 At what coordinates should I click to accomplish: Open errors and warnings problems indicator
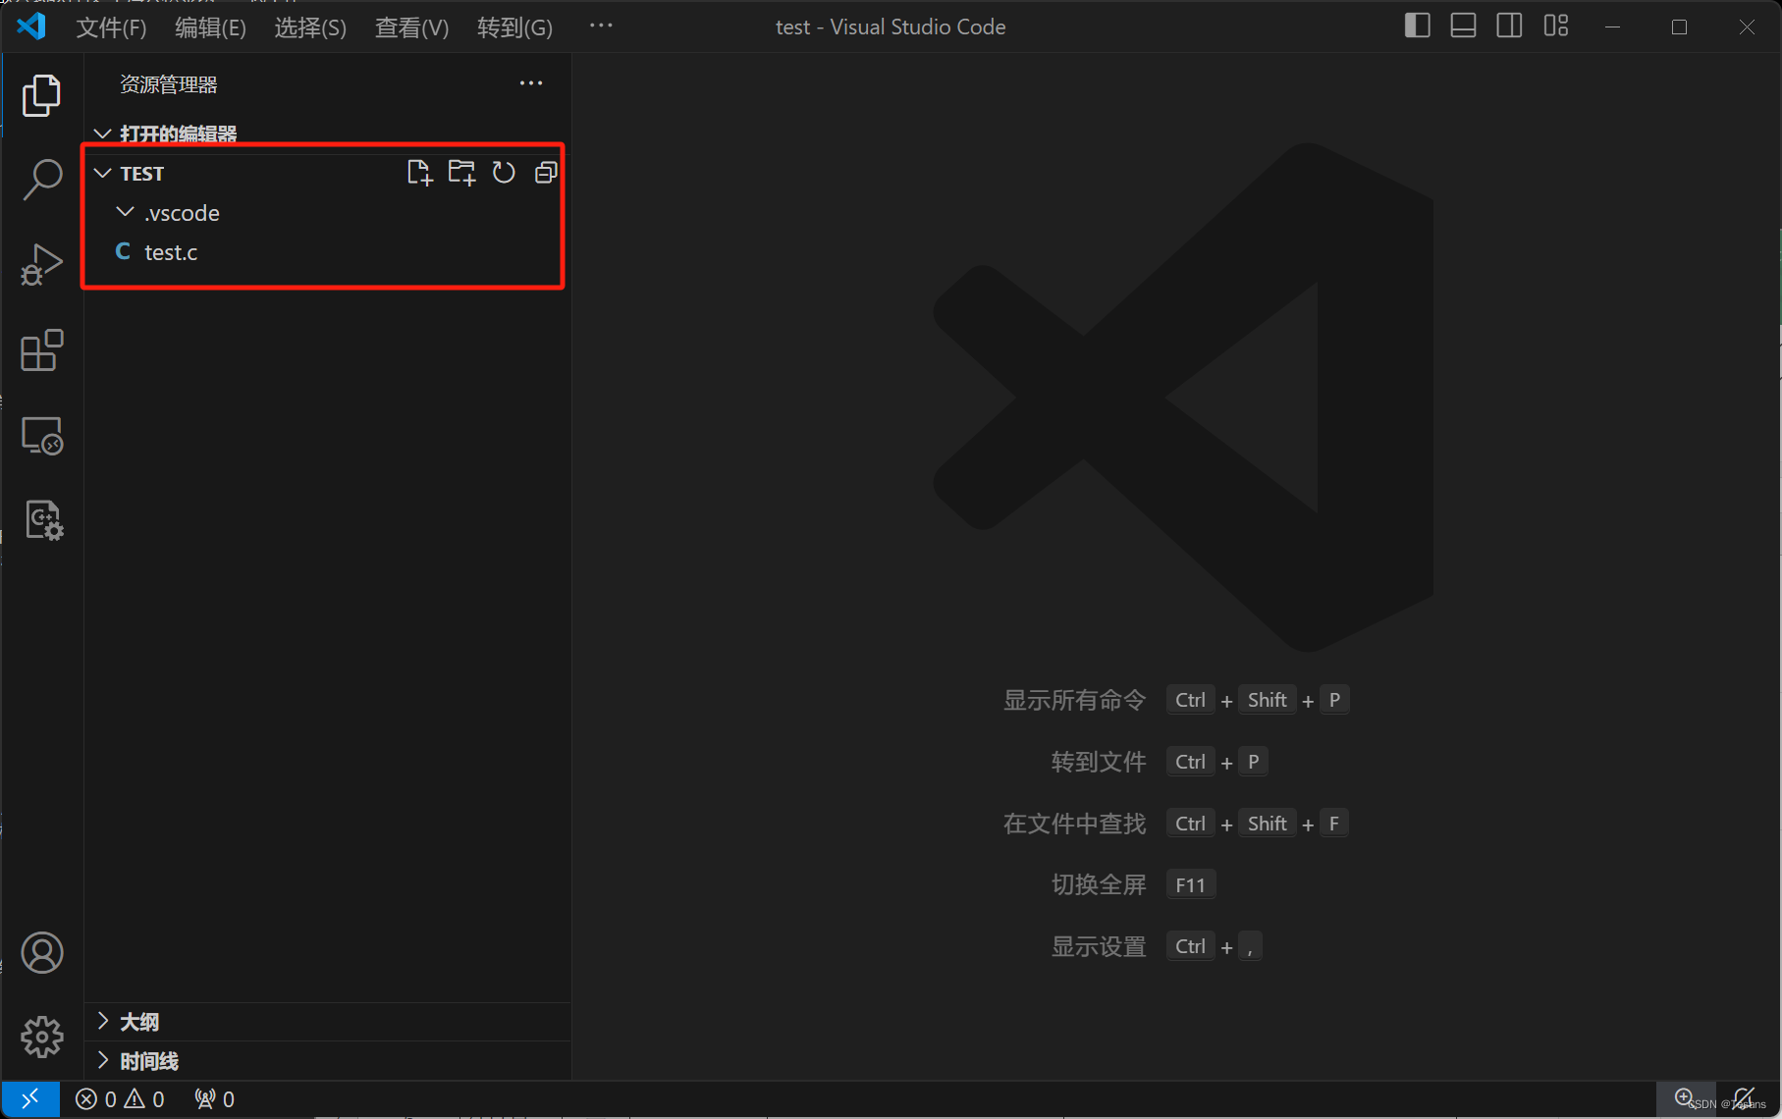120,1098
